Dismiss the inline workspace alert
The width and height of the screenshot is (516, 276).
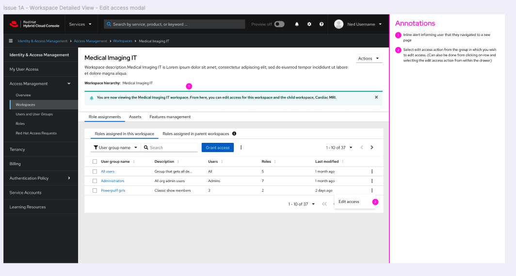point(376,97)
